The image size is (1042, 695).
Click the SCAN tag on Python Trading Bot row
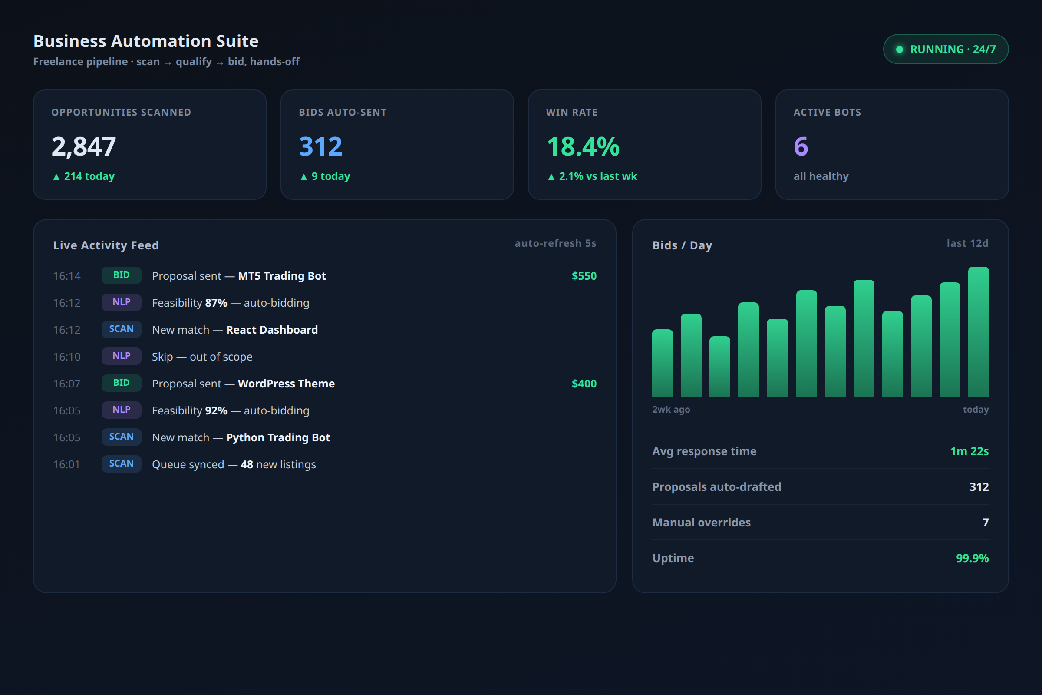122,437
